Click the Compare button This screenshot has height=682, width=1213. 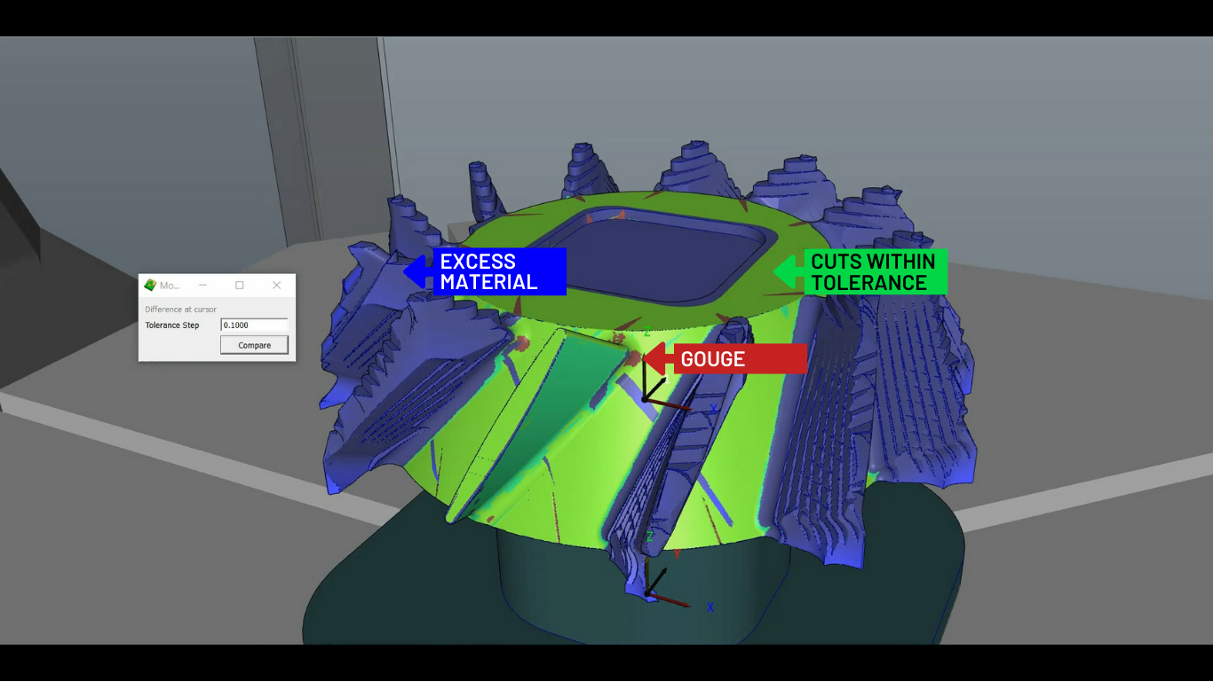pos(254,345)
